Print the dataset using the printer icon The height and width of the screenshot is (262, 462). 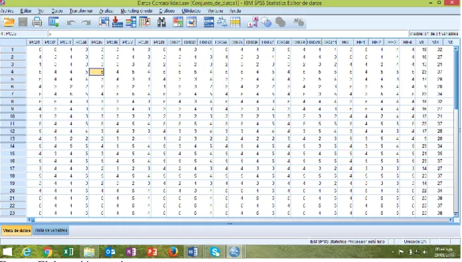click(37, 22)
